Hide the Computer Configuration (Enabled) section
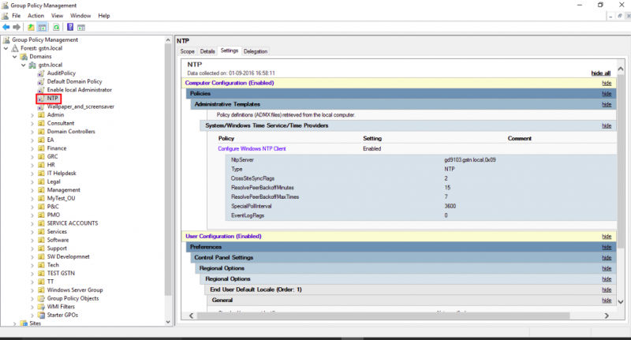Viewport: 631px width, 340px height. pyautogui.click(x=607, y=83)
